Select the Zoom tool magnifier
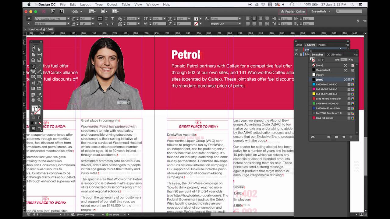The height and width of the screenshot is (219, 390). click(x=39, y=100)
